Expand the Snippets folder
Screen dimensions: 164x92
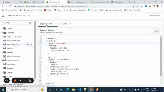[2, 68]
